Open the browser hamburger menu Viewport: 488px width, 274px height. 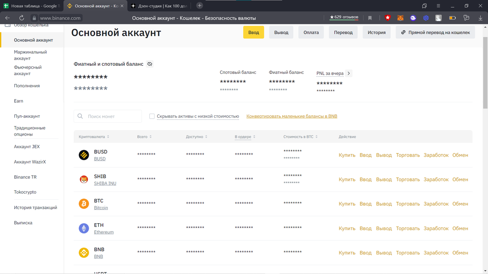point(438,6)
